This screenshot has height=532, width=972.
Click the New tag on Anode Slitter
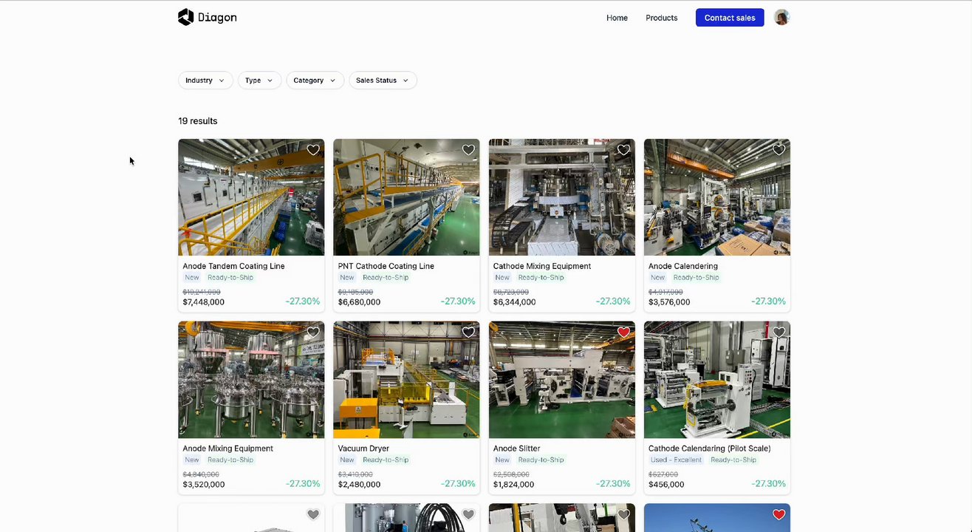502,460
